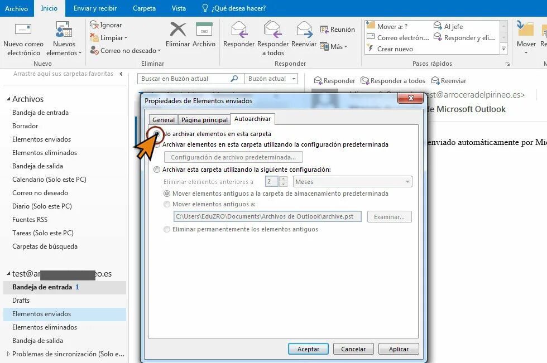Switch to the General dialog tab
The height and width of the screenshot is (363, 547).
(x=163, y=120)
